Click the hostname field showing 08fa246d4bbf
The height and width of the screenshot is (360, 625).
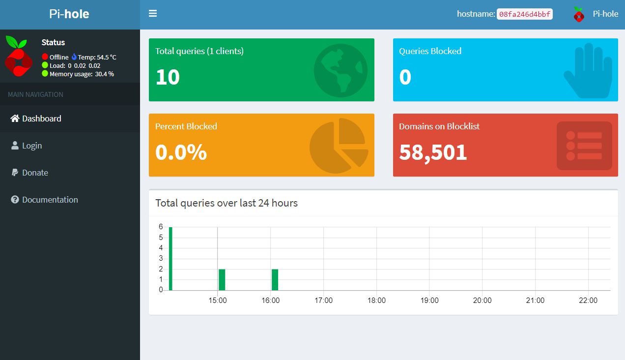(524, 14)
